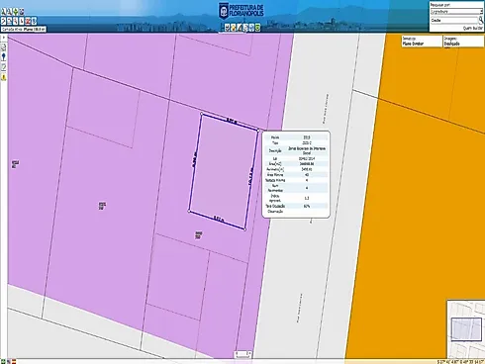
Task: Click the Descrição row in the info popup
Action: 296,150
